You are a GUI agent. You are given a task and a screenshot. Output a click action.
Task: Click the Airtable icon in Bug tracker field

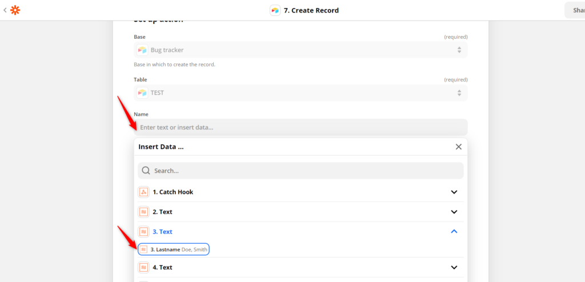(142, 50)
